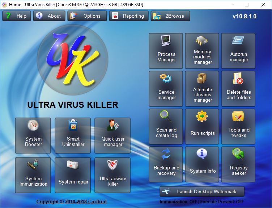The image size is (272, 208).
Task: Click the UVK app icon in title bar
Action: tap(4, 5)
